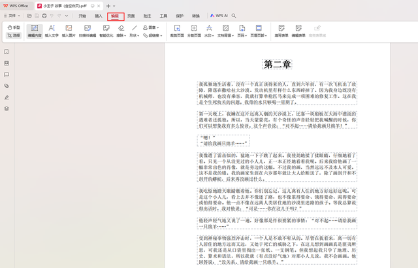
Task: Click the 第二章 chapter title text box
Action: click(x=277, y=64)
